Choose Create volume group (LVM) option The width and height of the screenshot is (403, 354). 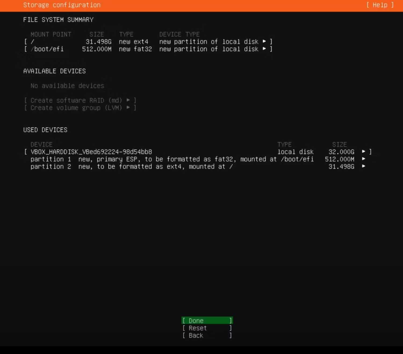coord(80,108)
